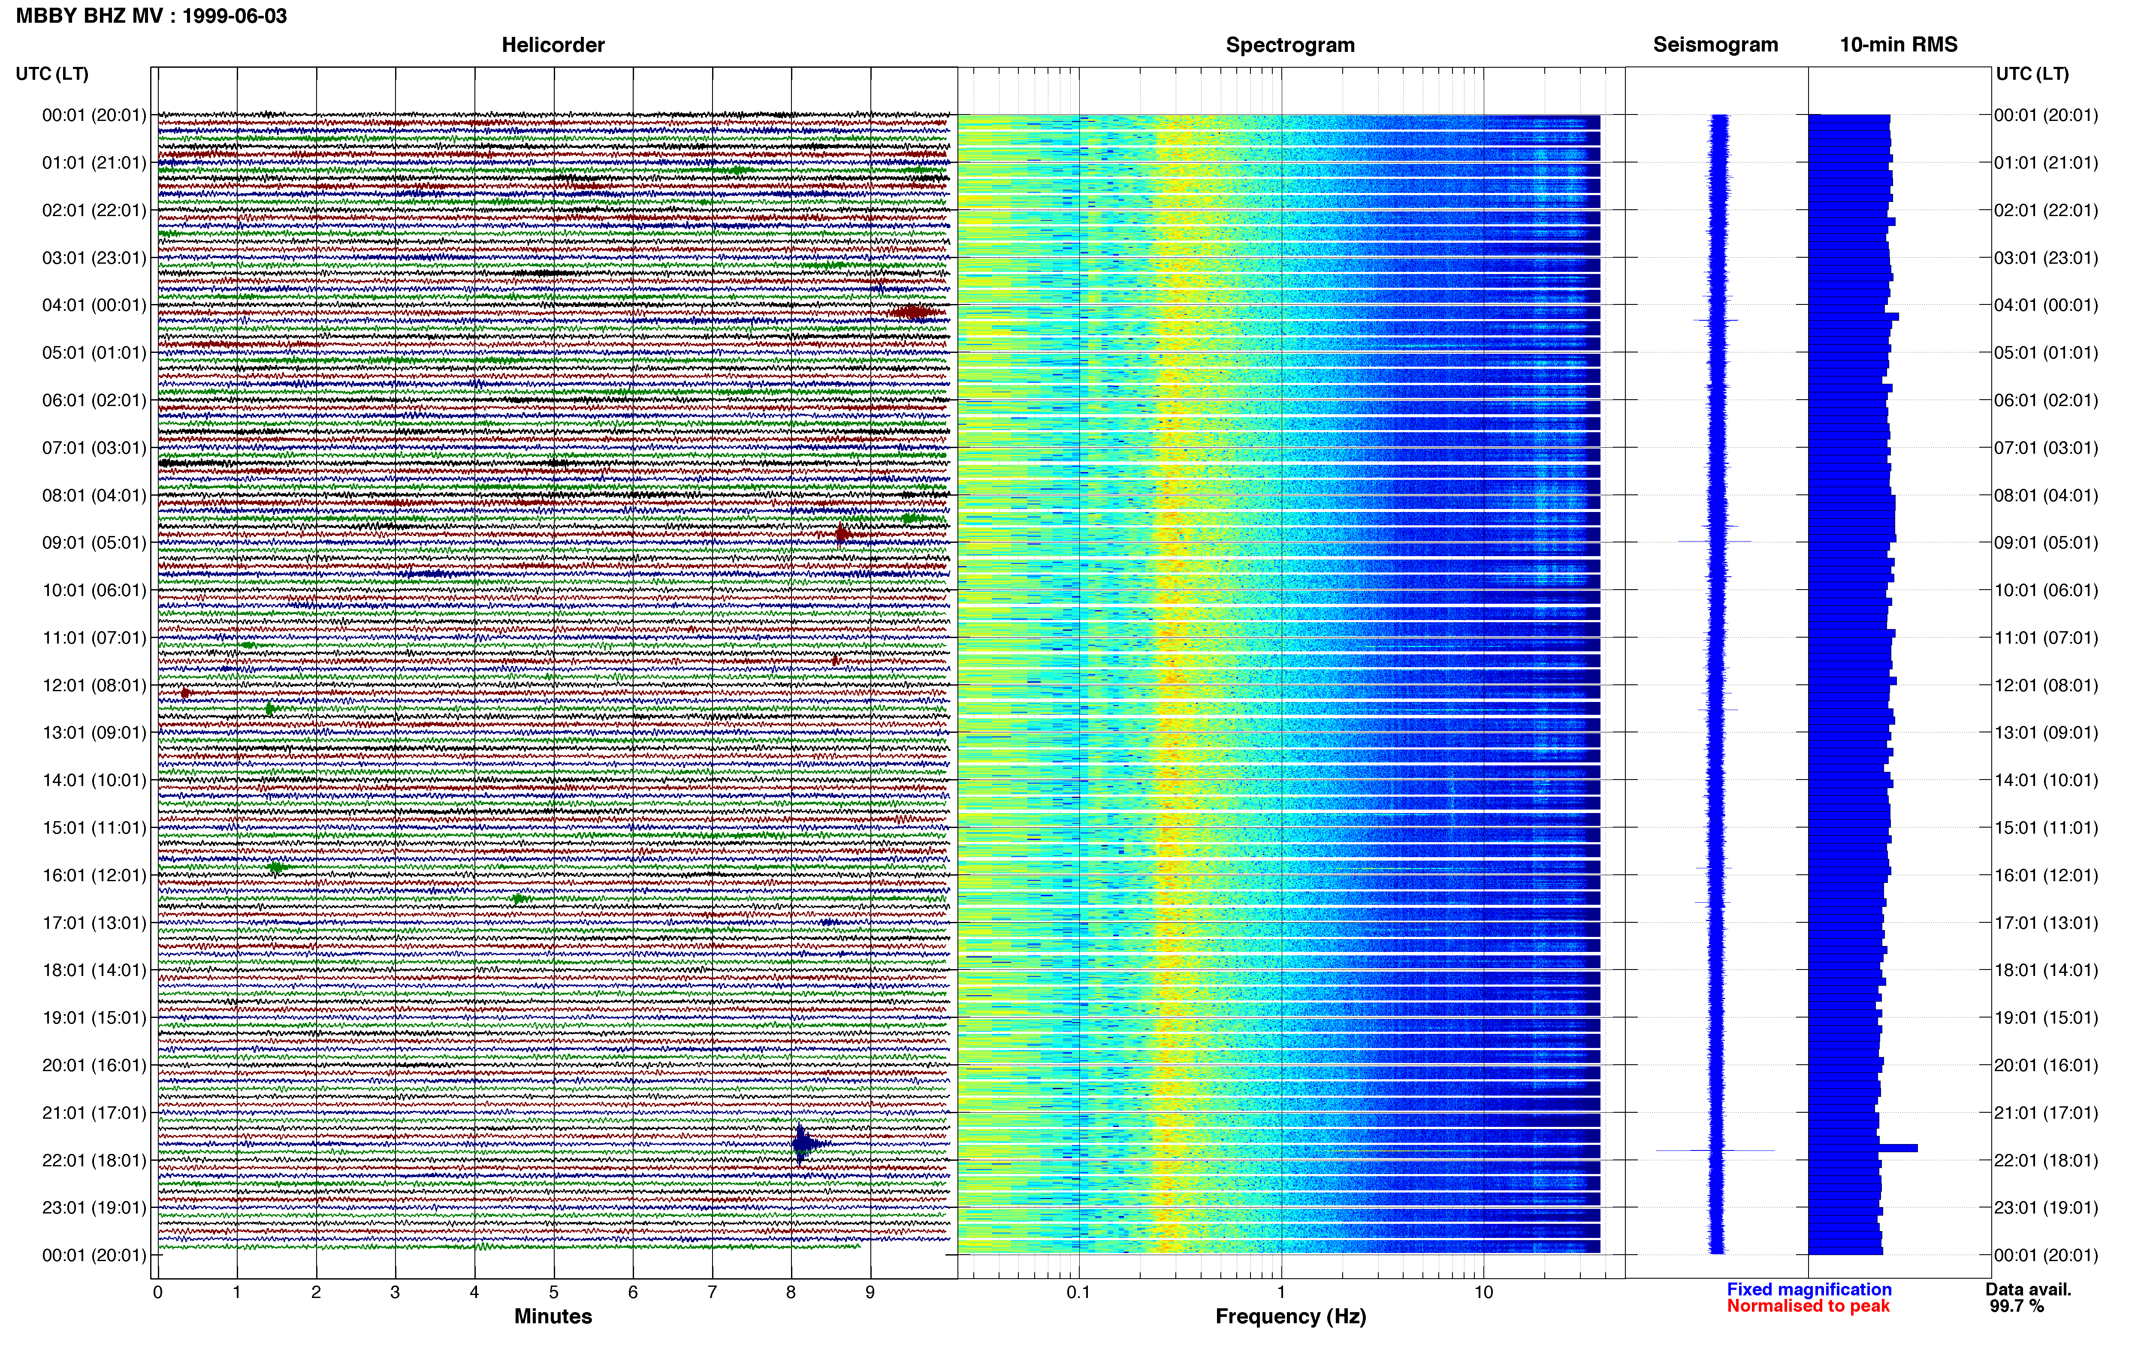The width and height of the screenshot is (2153, 1346).
Task: Click the 'Normalised to peak' legend text
Action: click(1808, 1306)
